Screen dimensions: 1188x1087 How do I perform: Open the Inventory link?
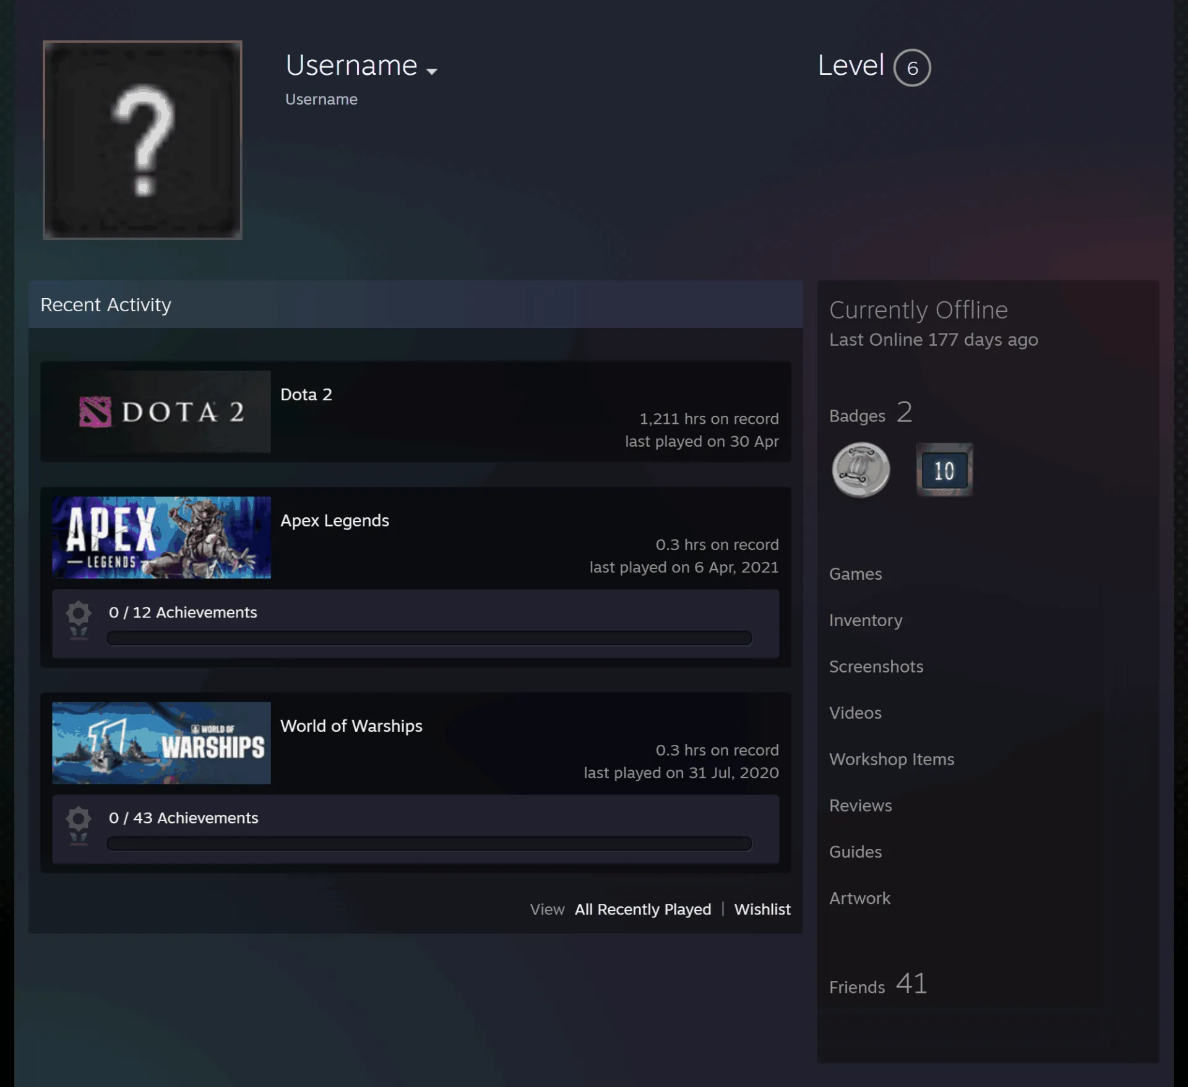(x=866, y=620)
